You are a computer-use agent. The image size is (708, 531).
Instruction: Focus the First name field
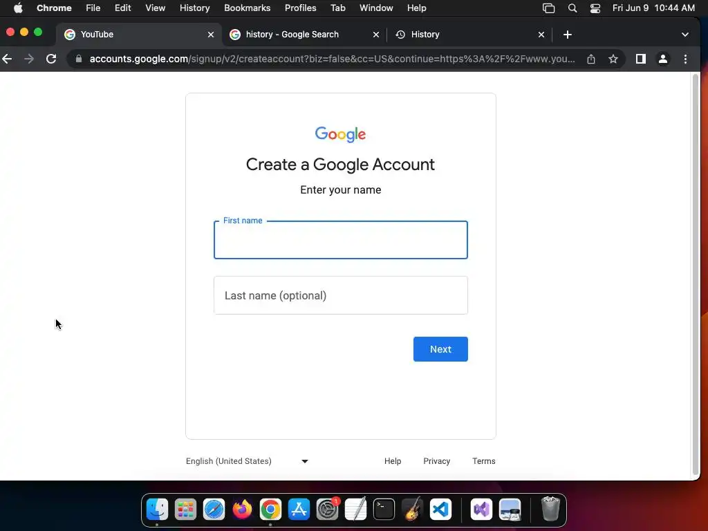pyautogui.click(x=341, y=240)
